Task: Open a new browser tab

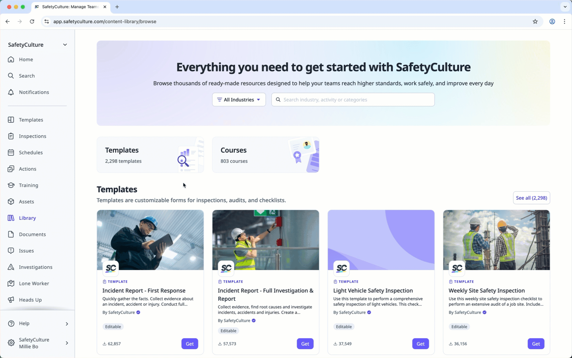Action: tap(117, 7)
